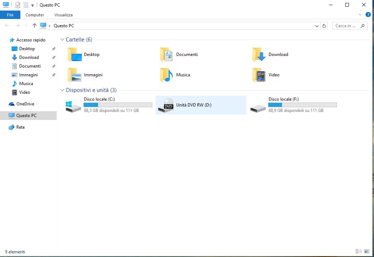Unpin Immagini from Accesso rapido
The width and height of the screenshot is (374, 257).
(54, 75)
